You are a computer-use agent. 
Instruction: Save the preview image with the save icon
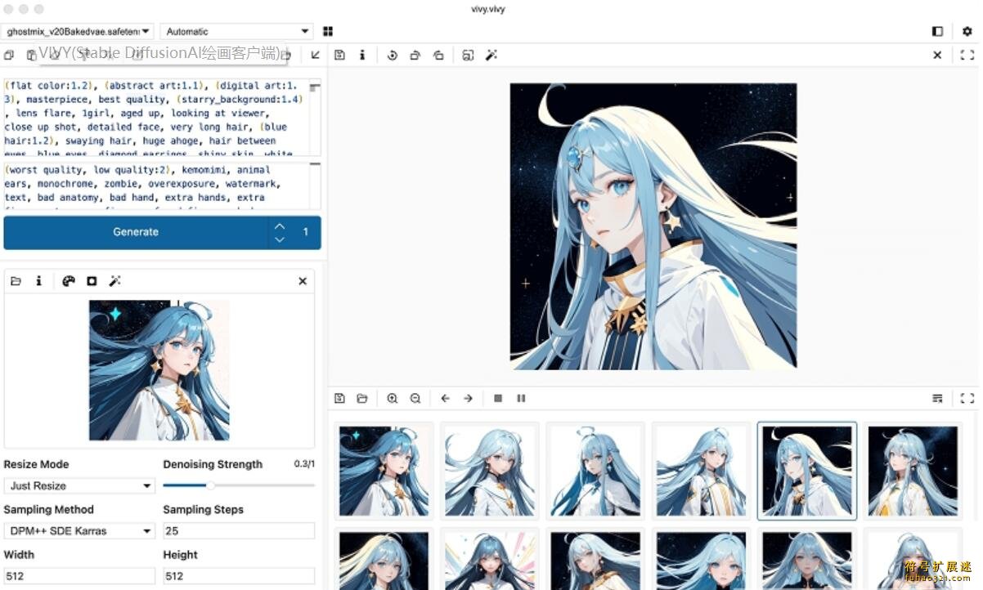pyautogui.click(x=339, y=55)
